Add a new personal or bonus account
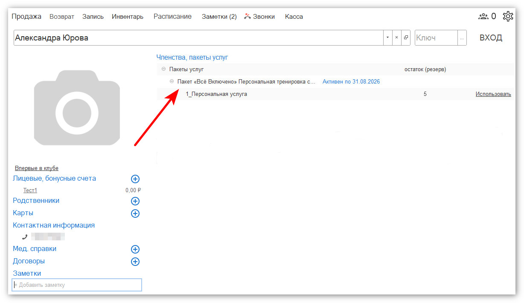Screen dimensions: 524x303 (135, 179)
